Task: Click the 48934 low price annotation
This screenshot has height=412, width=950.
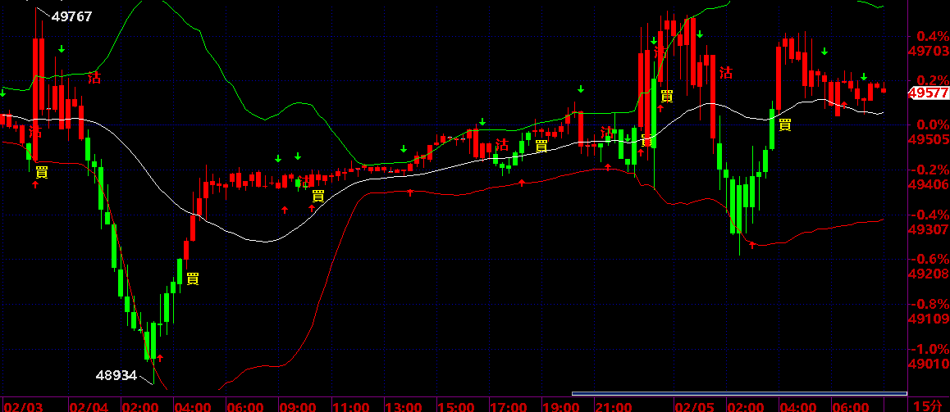Action: 116,376
